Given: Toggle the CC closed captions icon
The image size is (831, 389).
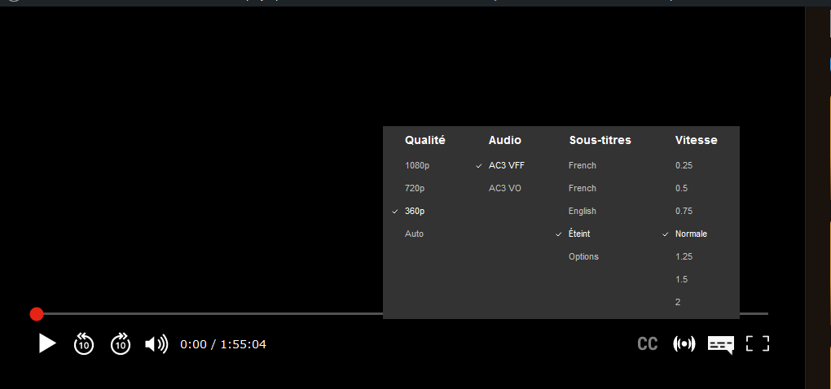Looking at the screenshot, I should tap(648, 344).
